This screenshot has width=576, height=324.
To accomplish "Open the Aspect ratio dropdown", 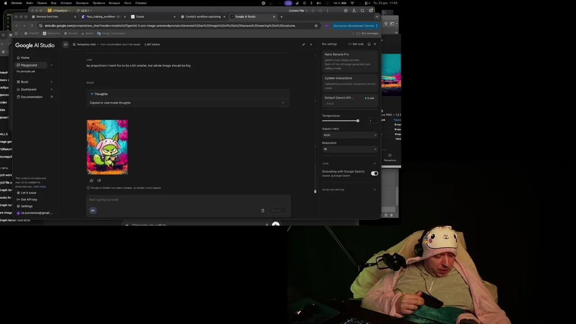I will pyautogui.click(x=350, y=135).
